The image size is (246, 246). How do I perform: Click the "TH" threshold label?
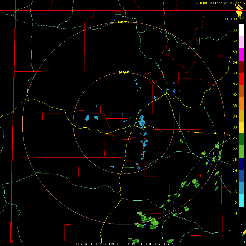click(235, 213)
